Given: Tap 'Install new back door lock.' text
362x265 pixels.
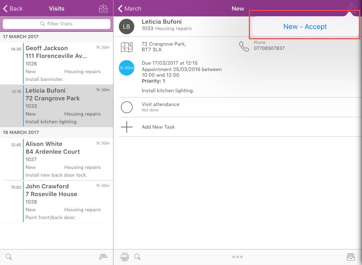Looking at the screenshot, I should 56,175.
